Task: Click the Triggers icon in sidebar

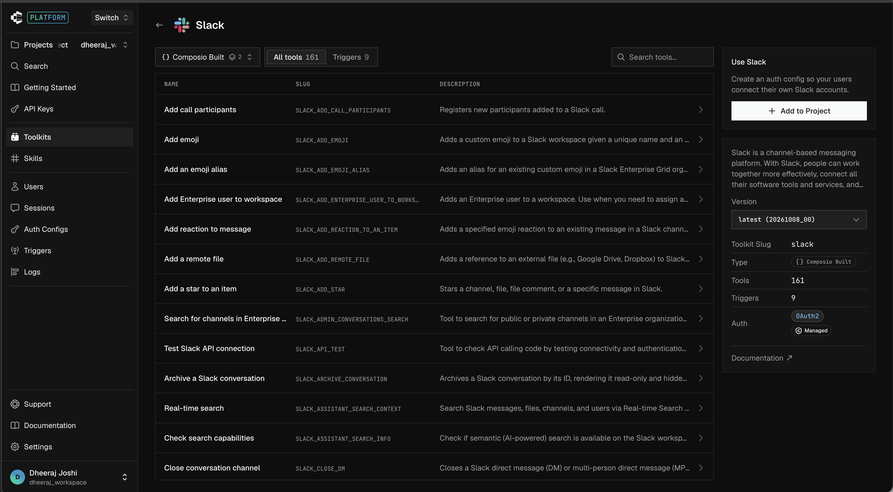Action: click(x=15, y=250)
